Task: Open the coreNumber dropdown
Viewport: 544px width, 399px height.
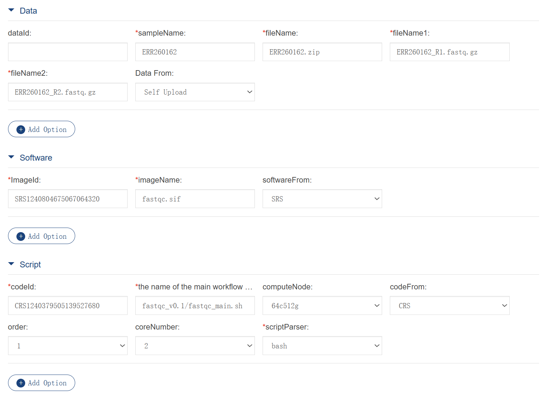Action: (x=195, y=346)
